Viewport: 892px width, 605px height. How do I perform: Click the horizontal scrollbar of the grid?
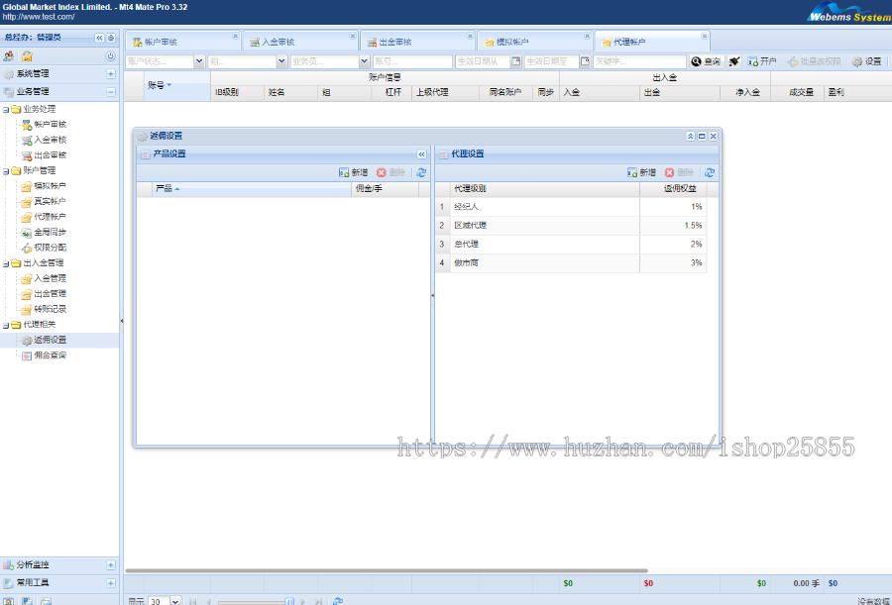point(387,570)
